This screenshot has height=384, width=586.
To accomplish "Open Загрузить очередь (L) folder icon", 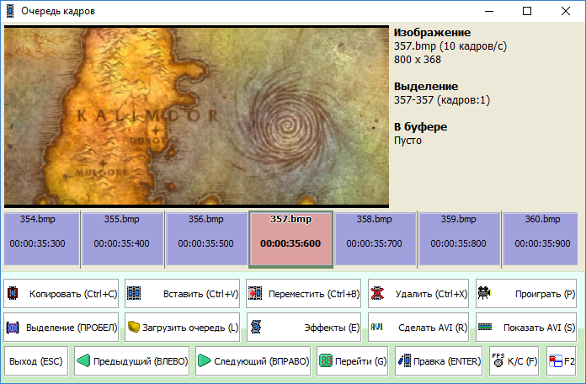I will coord(134,326).
